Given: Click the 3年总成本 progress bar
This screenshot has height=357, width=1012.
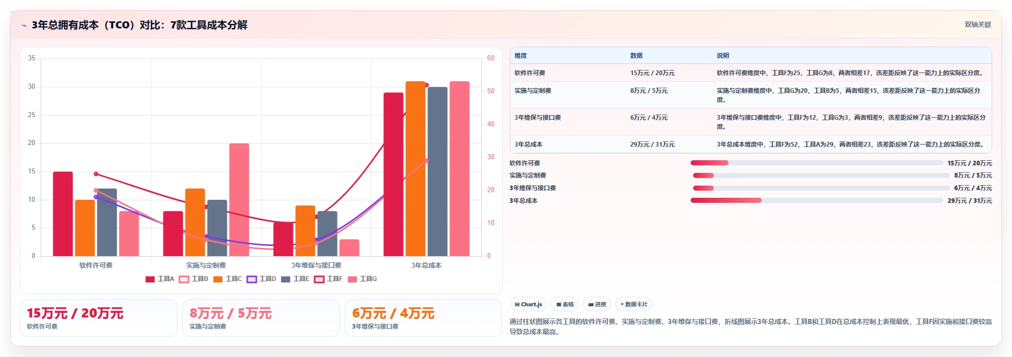Looking at the screenshot, I should click(x=817, y=200).
